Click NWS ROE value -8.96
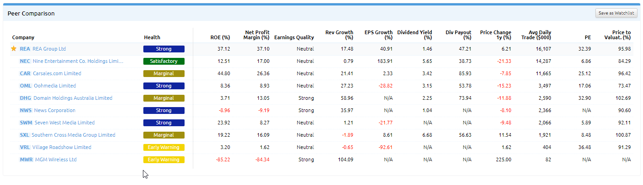Viewport: 643px width, 185px height. [x=223, y=110]
